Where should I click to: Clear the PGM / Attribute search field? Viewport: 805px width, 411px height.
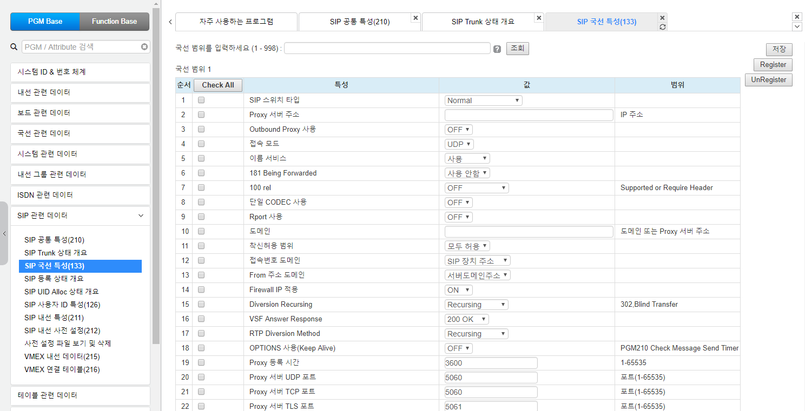[144, 47]
